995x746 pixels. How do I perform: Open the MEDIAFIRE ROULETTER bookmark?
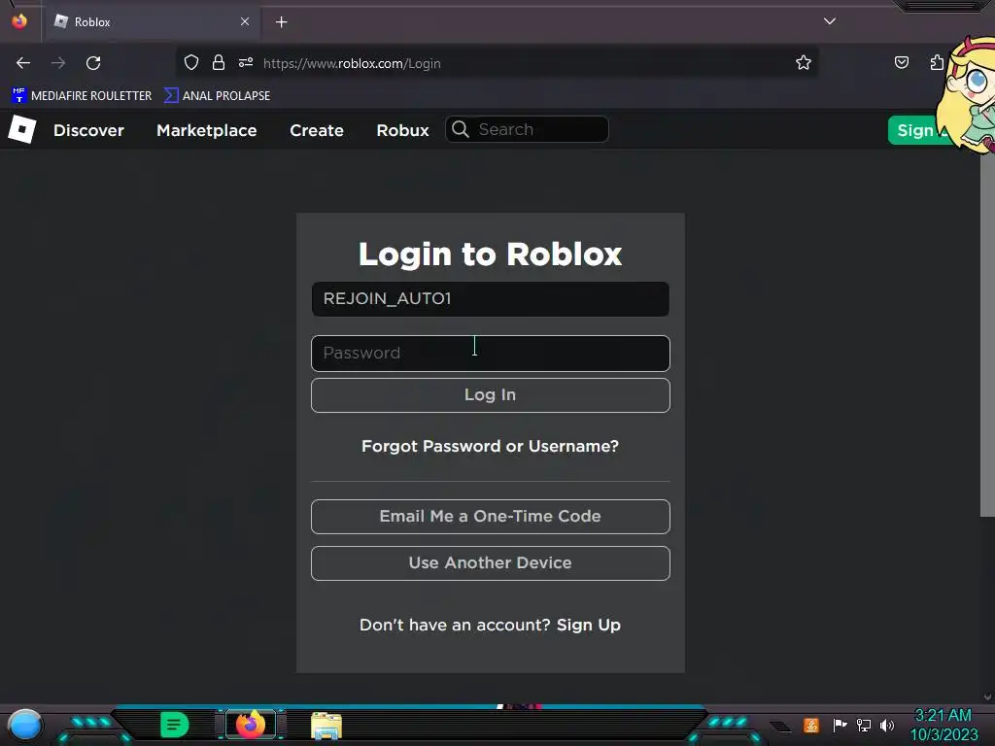click(x=82, y=96)
